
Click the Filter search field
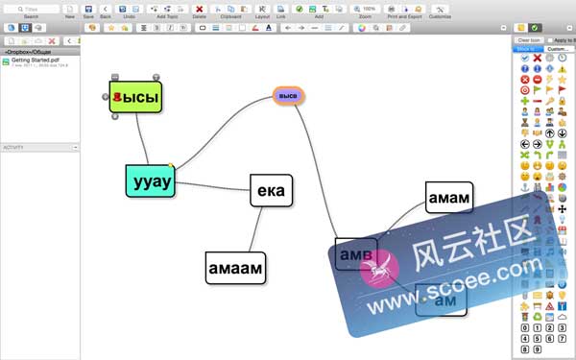[x=32, y=9]
